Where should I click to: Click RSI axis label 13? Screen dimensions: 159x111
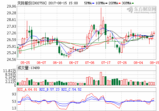14,108
